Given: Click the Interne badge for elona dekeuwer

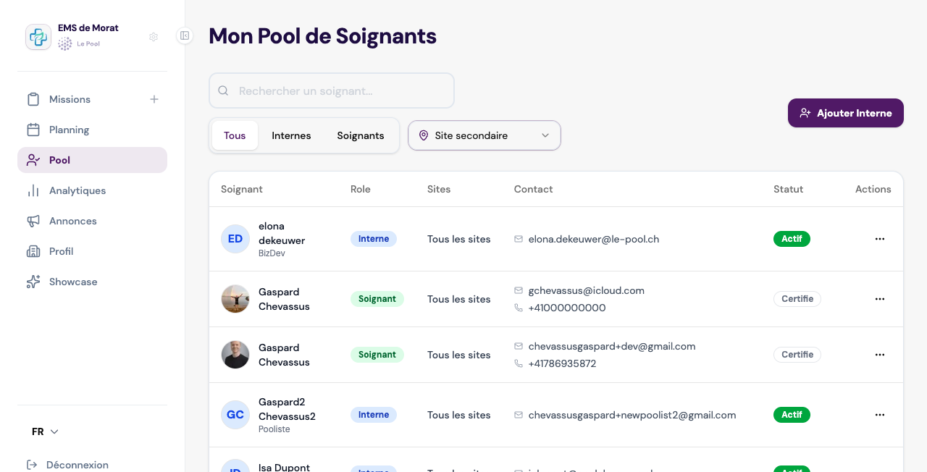Looking at the screenshot, I should click(374, 239).
